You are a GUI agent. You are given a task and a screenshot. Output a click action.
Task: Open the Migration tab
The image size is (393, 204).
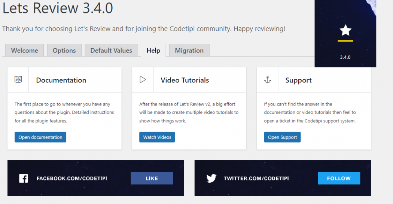[x=189, y=51]
